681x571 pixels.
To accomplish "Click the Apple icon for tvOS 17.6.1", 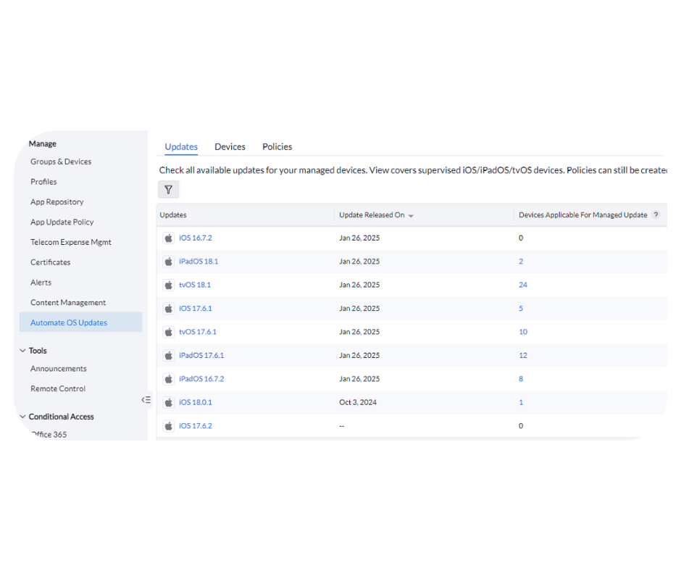I will pos(169,332).
